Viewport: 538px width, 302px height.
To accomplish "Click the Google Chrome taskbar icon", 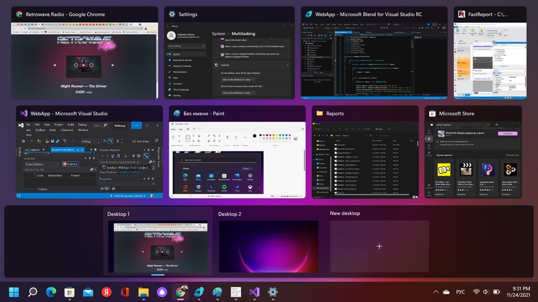I will (180, 292).
